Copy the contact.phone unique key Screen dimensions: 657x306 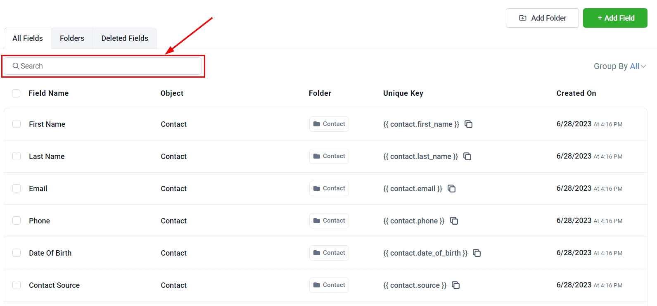(x=454, y=221)
